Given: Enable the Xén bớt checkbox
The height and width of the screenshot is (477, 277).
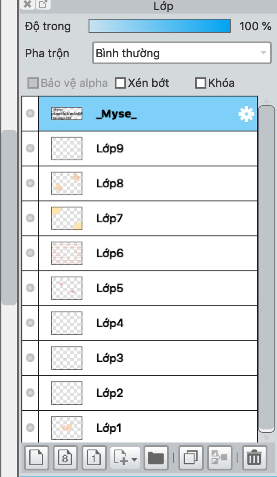Looking at the screenshot, I should point(120,83).
